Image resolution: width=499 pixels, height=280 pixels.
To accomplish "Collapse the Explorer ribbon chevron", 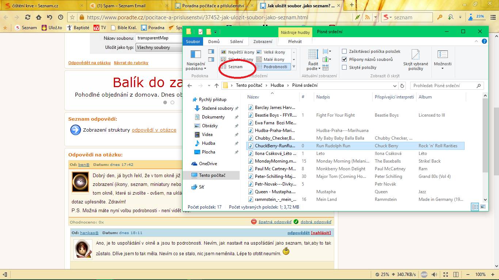I will (476, 42).
